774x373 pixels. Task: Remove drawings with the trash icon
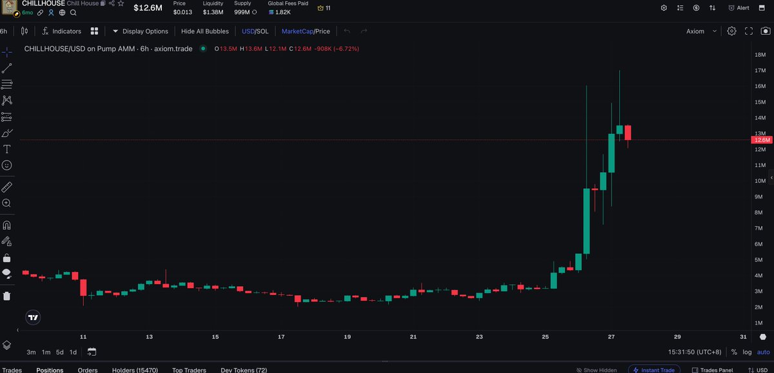(6, 296)
